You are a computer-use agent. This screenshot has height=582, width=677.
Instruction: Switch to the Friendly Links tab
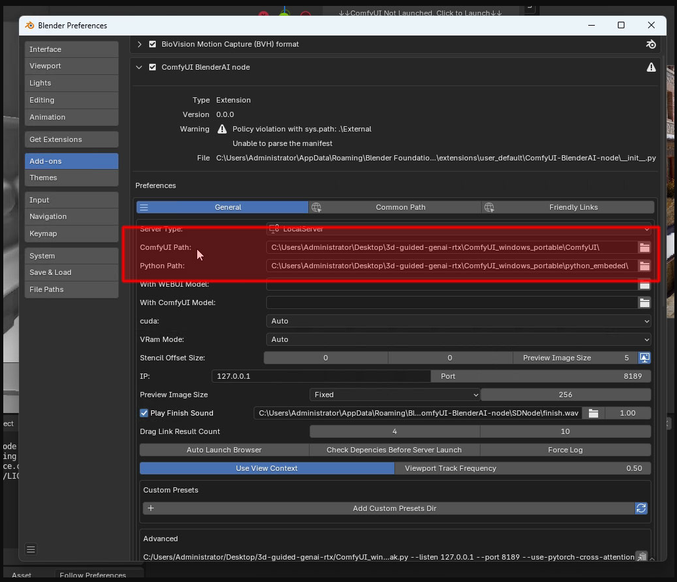coord(568,207)
